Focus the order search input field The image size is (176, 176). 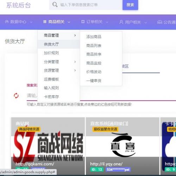[x=86, y=5]
